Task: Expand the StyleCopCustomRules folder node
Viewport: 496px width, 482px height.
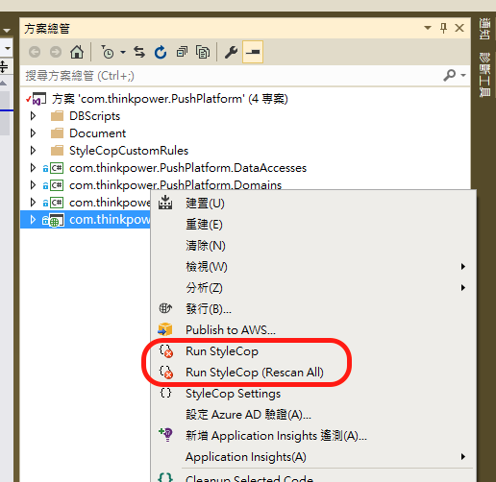Action: click(x=33, y=151)
